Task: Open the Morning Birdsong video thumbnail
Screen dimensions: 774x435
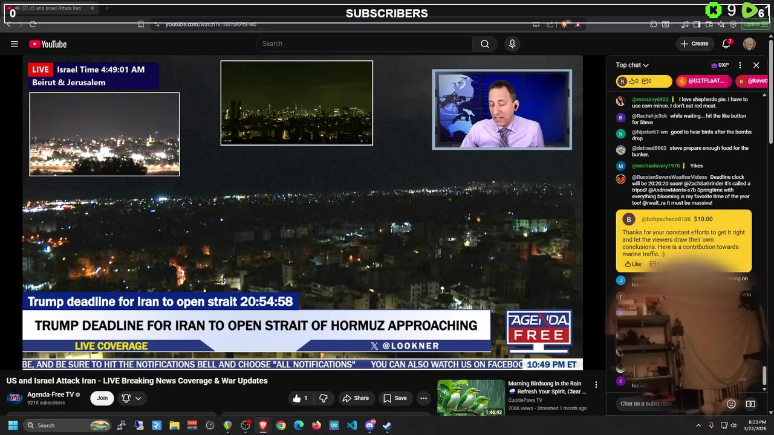Action: coord(471,398)
